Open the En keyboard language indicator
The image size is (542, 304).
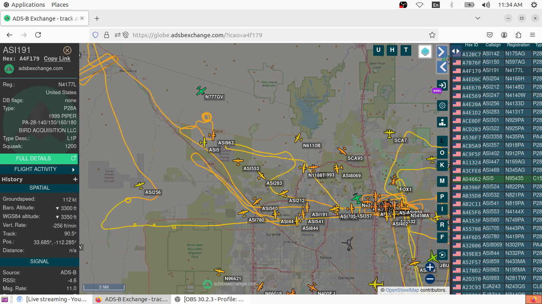click(435, 5)
